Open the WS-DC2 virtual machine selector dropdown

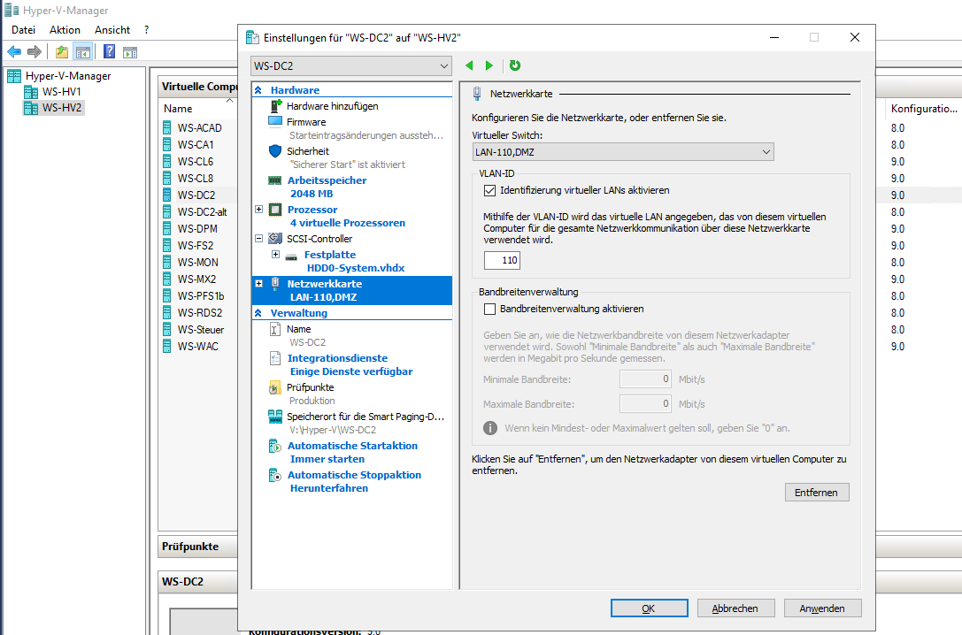[351, 65]
